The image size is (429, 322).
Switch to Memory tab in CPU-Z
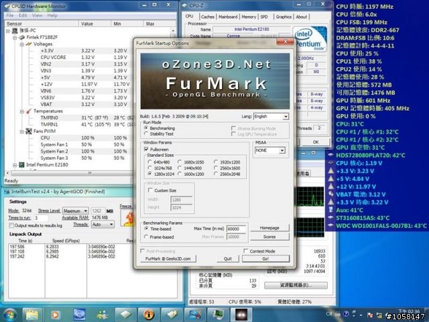pos(249,17)
